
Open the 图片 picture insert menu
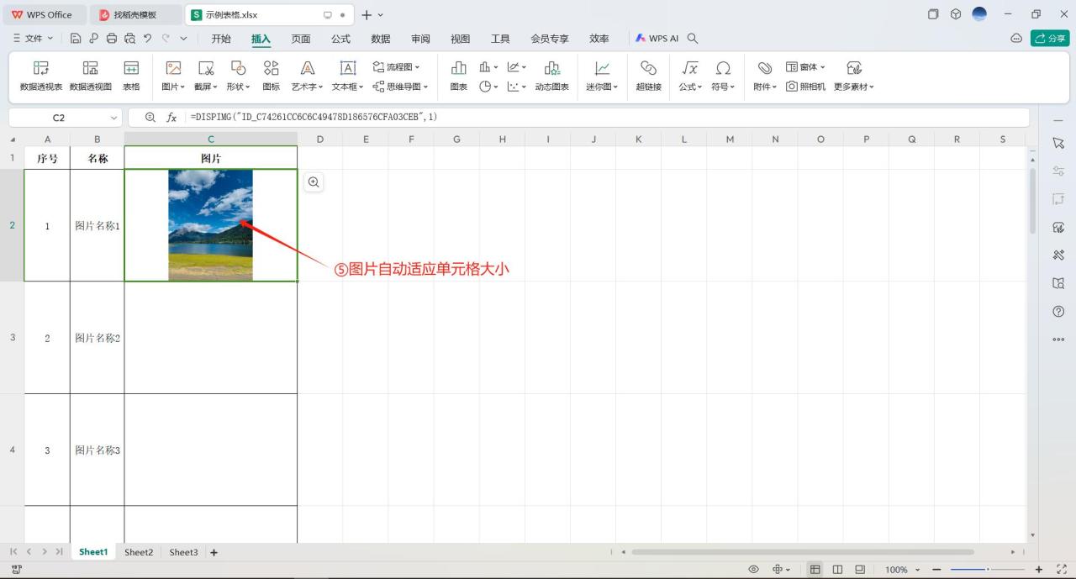tap(173, 76)
